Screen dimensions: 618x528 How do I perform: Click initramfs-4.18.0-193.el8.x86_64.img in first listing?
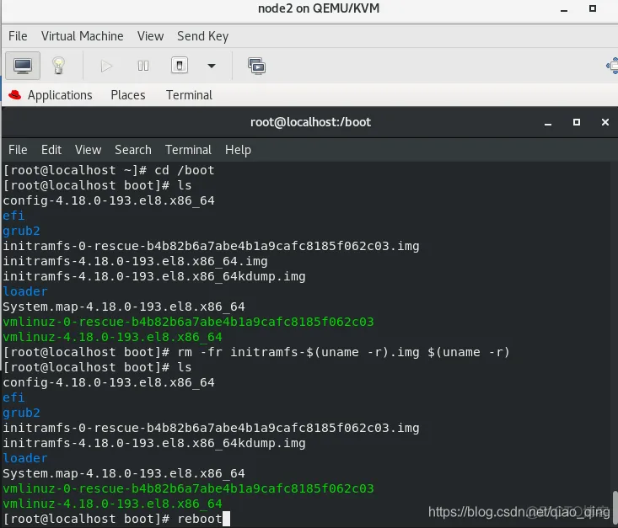pyautogui.click(x=135, y=261)
